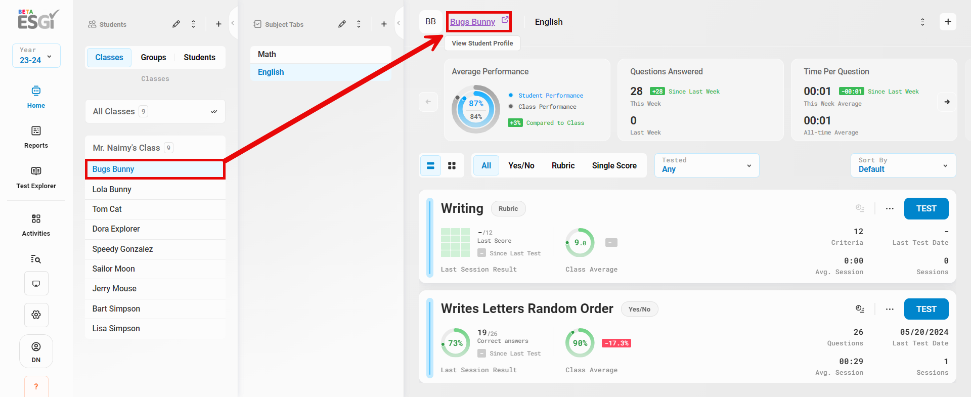Image resolution: width=971 pixels, height=397 pixels.
Task: Click the question mark help button
Action: [x=36, y=386]
